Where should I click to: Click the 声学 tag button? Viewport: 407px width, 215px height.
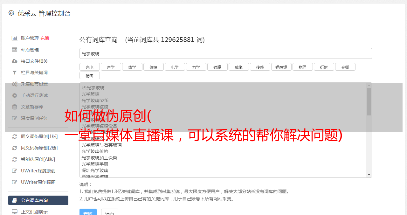click(111, 67)
